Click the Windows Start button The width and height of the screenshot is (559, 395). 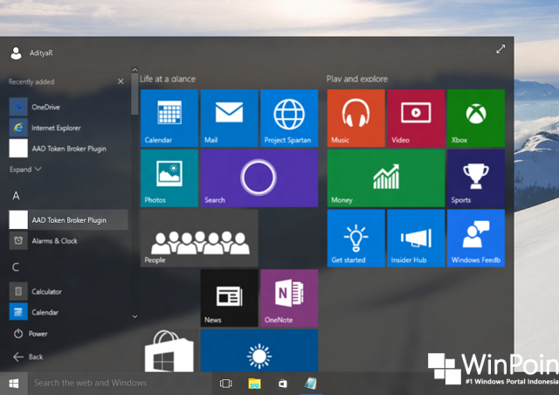click(x=14, y=384)
